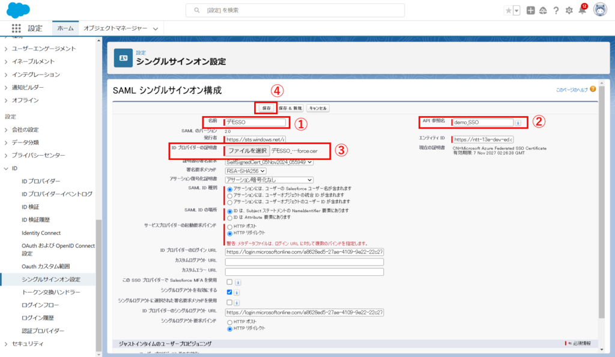Open ID プロバイダーイベントログ
Viewport: 615px width, 357px height.
coord(57,194)
